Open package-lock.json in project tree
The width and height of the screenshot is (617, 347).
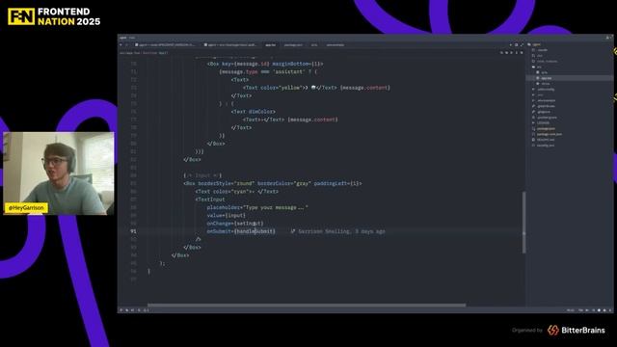pos(549,134)
